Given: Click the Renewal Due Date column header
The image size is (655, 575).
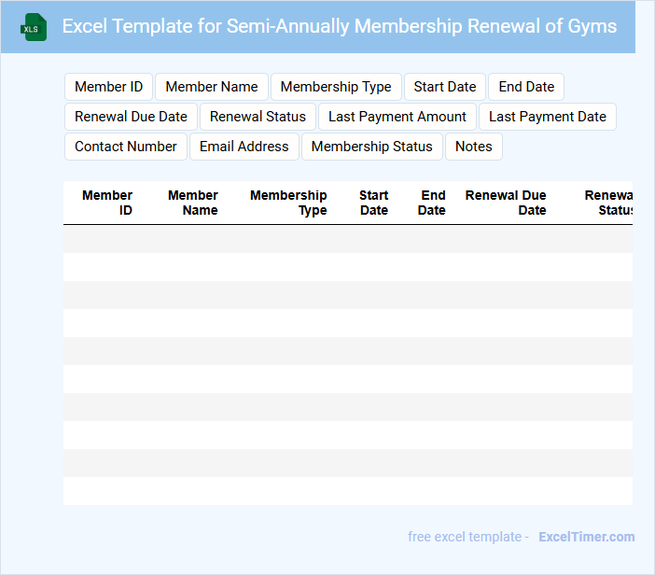Looking at the screenshot, I should [x=507, y=203].
